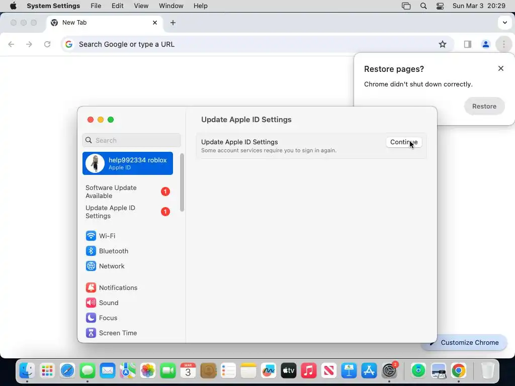515x386 pixels.
Task: Click Chrome reload button
Action: coord(47,44)
